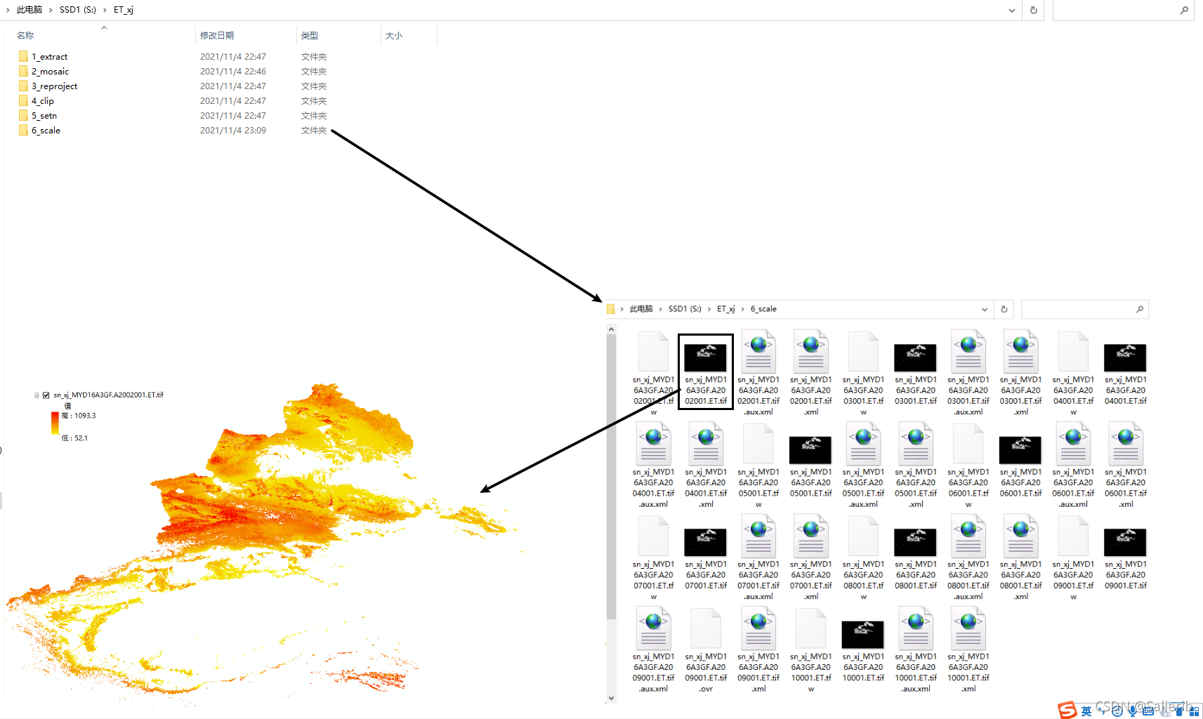
Task: Select the 3_reproject folder
Action: tap(48, 86)
